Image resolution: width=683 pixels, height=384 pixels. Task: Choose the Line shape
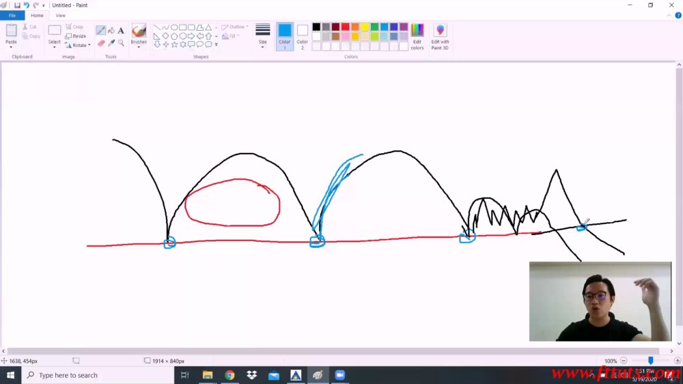coord(157,27)
